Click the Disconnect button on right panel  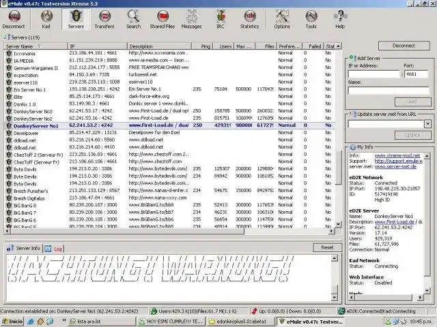coord(404,46)
